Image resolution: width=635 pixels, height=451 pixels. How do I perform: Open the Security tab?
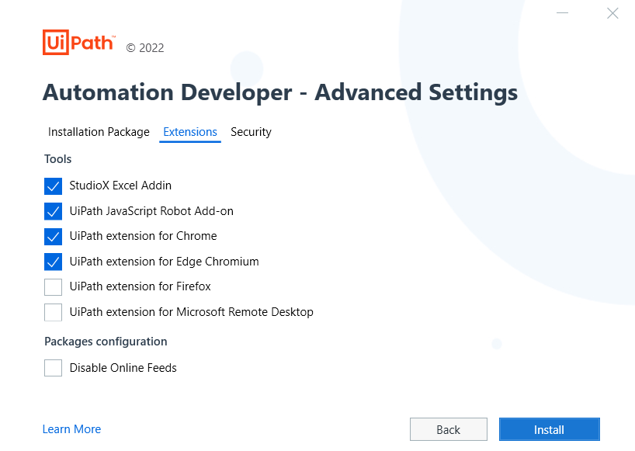251,132
